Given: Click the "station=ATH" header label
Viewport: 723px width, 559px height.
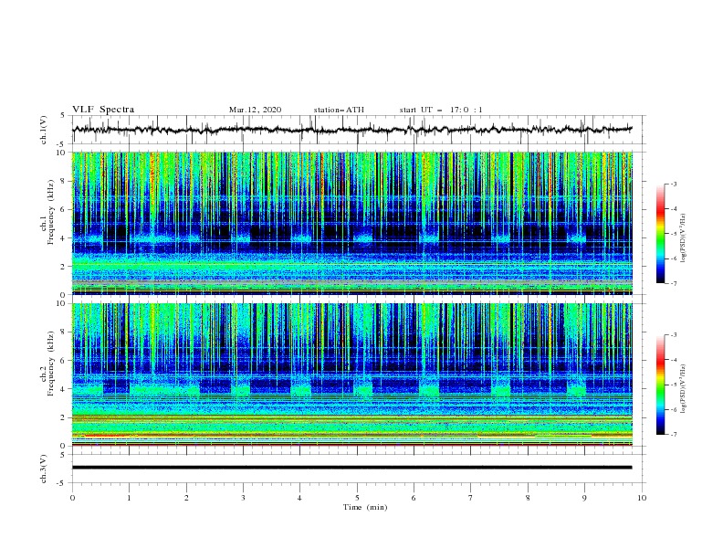Looking at the screenshot, I should (339, 110).
